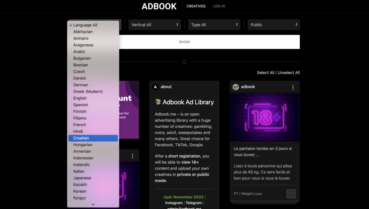Pick Icelandic from the list
The width and height of the screenshot is (369, 209).
tap(93, 165)
